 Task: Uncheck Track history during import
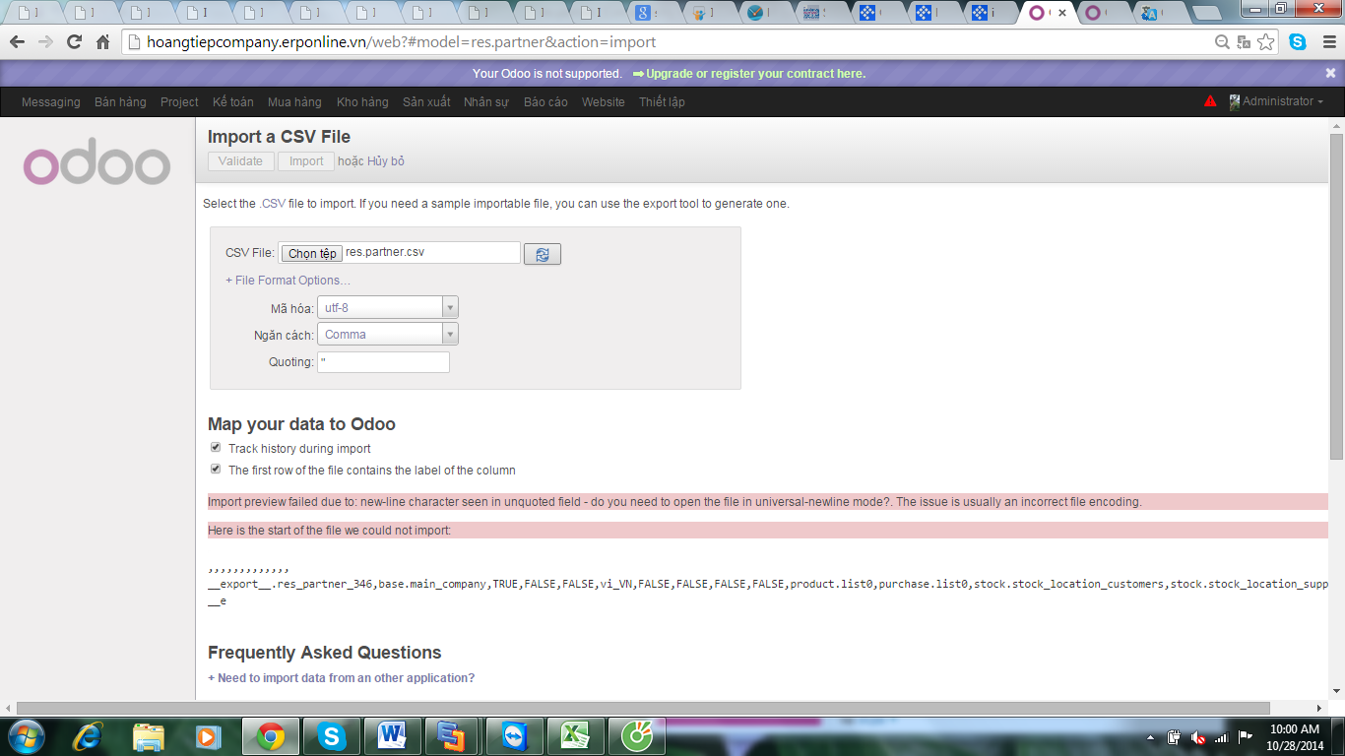click(x=216, y=448)
